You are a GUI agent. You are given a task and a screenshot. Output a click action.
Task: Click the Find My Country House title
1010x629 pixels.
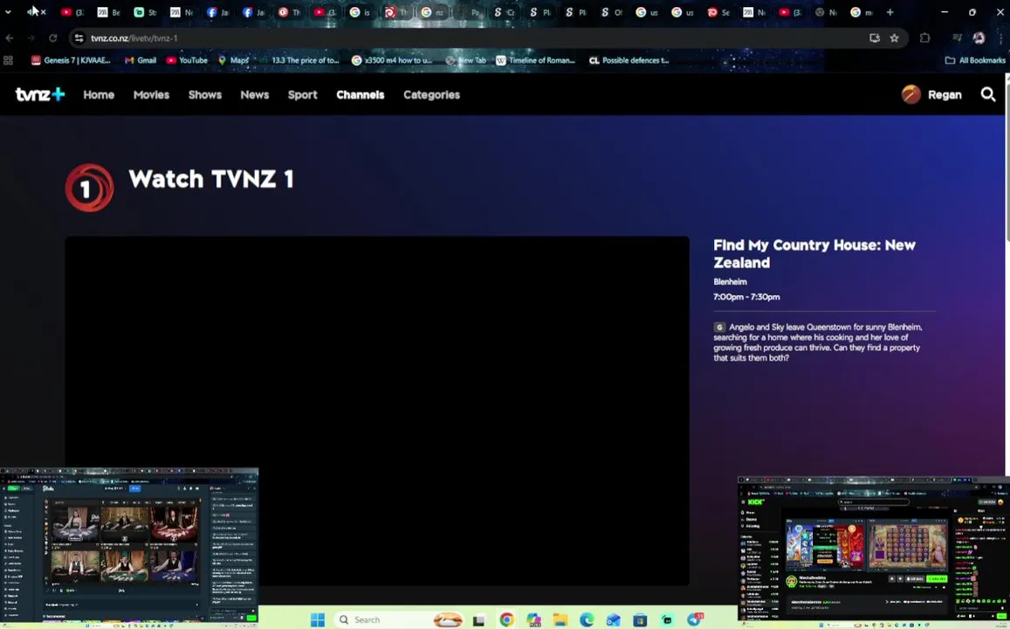(814, 253)
